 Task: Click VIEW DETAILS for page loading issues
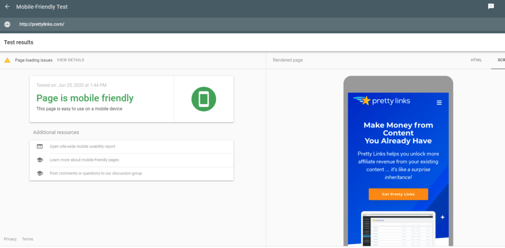[71, 60]
